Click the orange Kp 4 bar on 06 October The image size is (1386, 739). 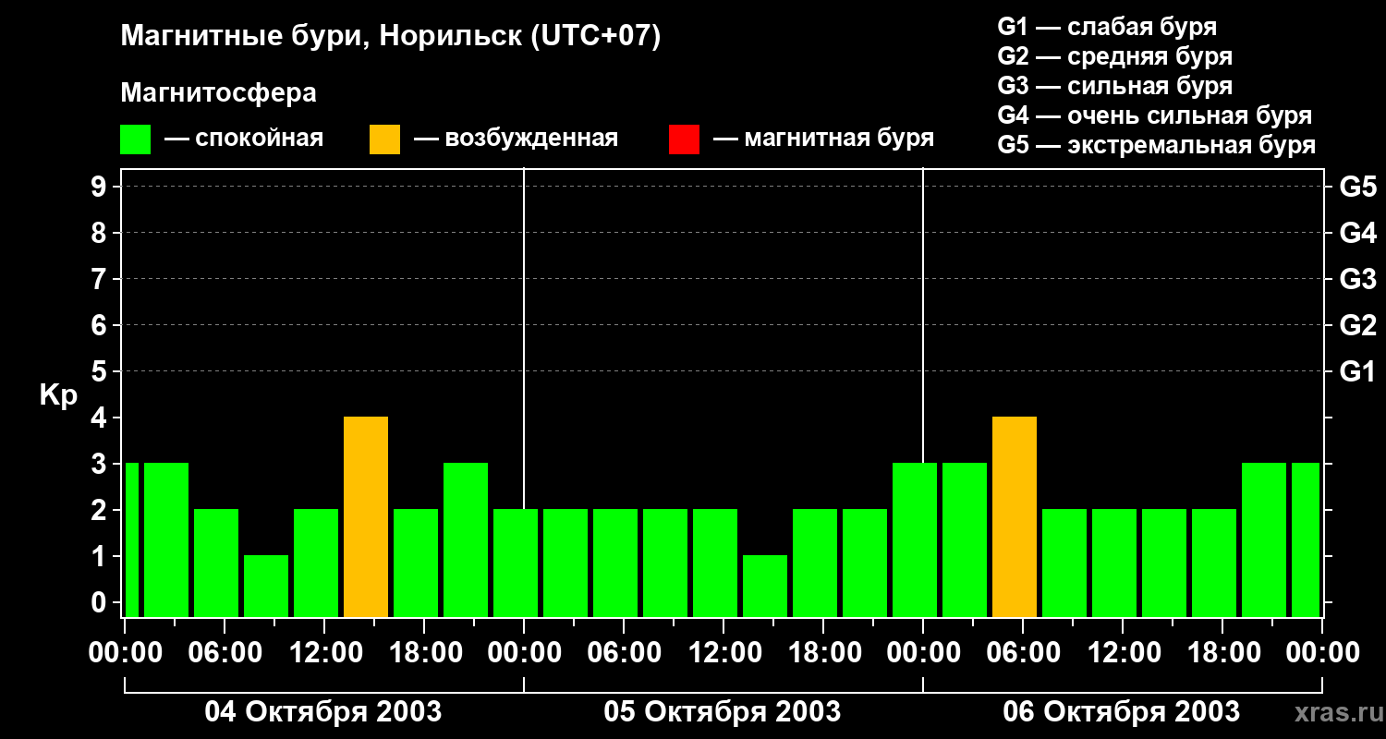pos(1015,516)
